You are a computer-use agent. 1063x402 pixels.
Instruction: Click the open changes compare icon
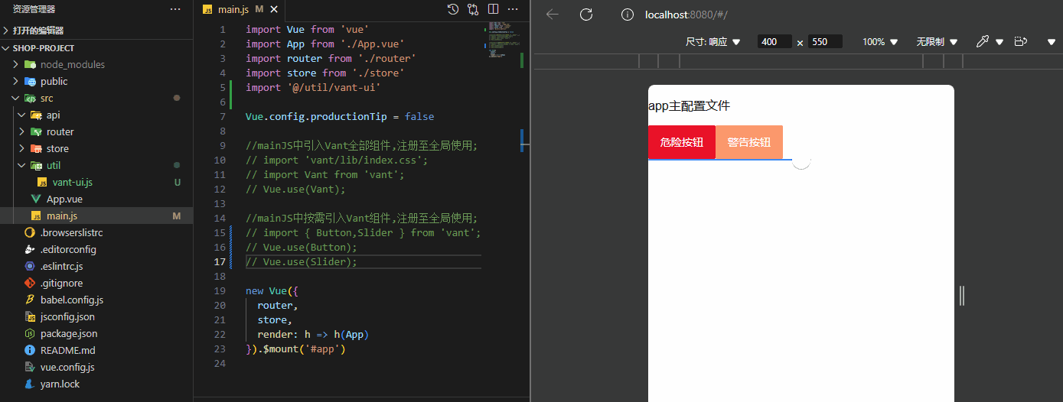pos(473,9)
